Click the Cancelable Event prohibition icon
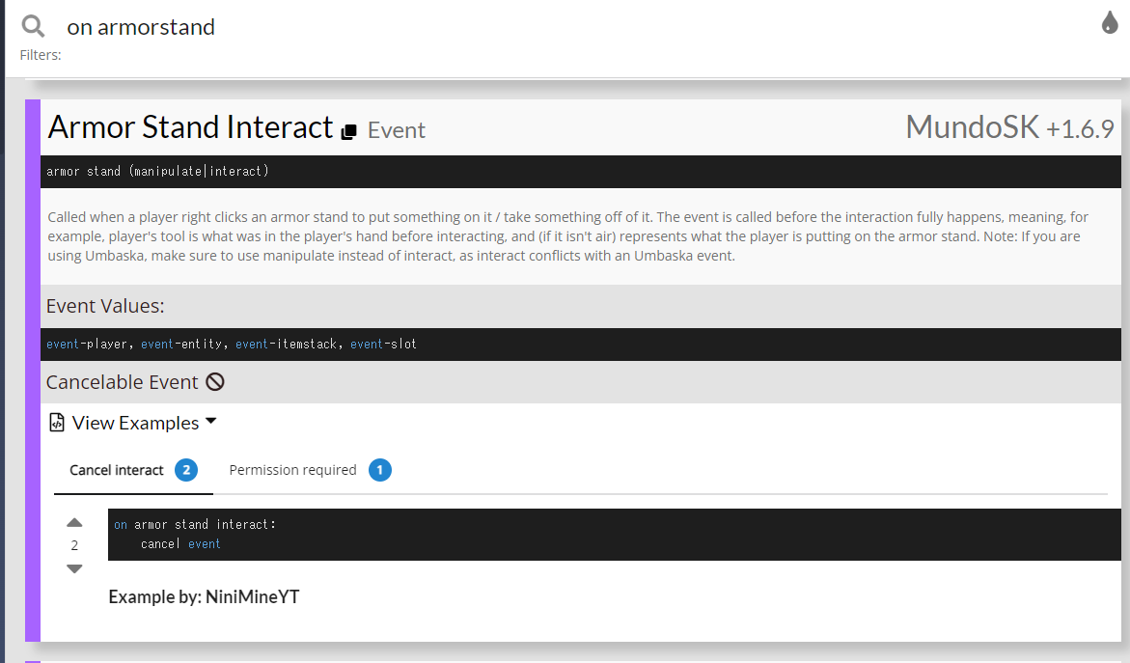The height and width of the screenshot is (663, 1130). pyautogui.click(x=215, y=382)
